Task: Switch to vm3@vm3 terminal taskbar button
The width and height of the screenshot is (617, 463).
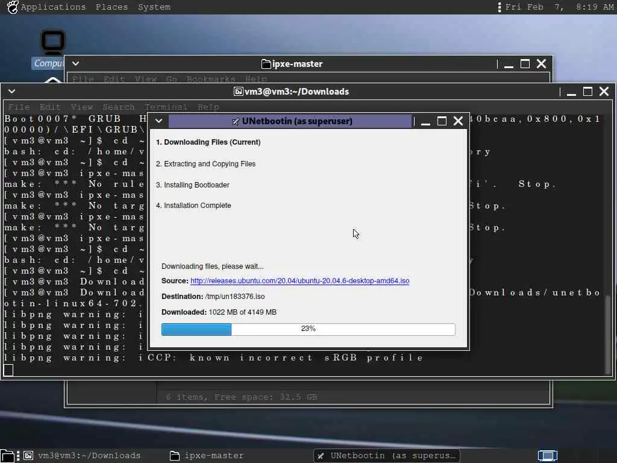Action: click(x=82, y=456)
